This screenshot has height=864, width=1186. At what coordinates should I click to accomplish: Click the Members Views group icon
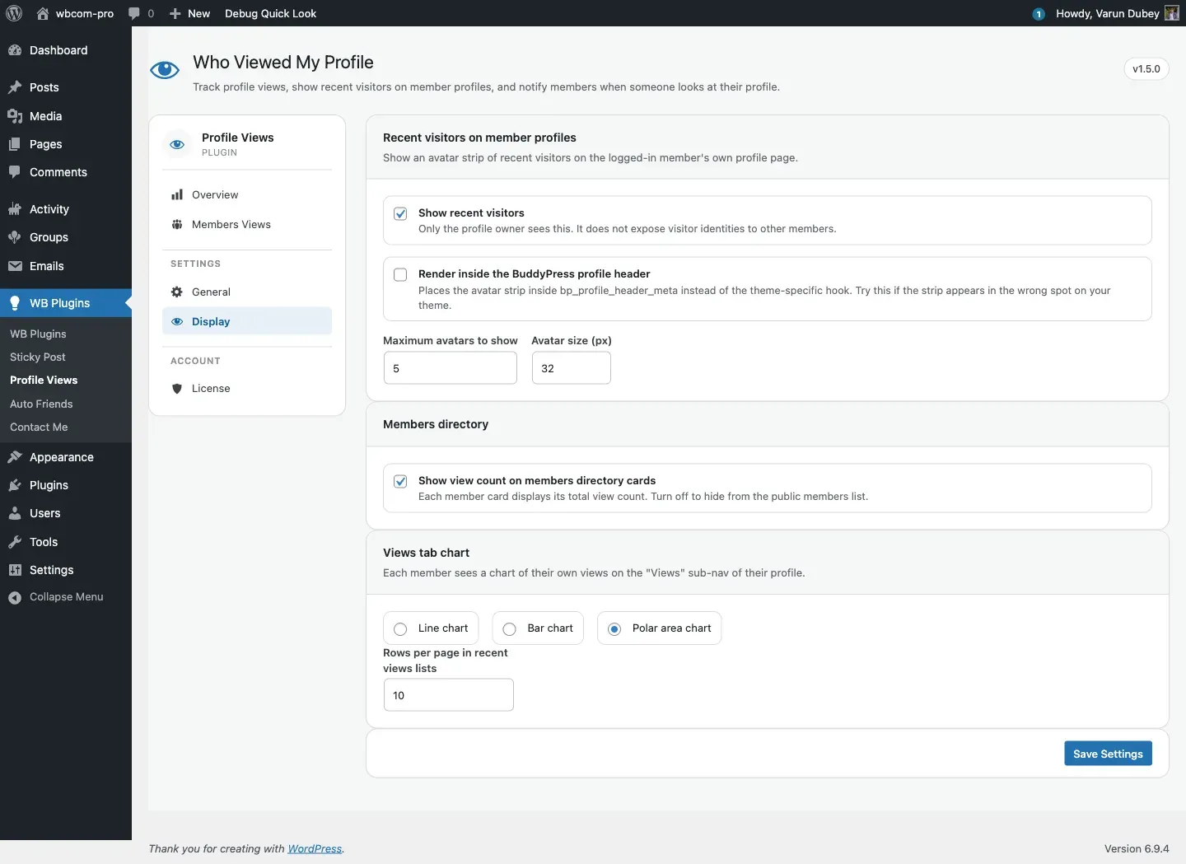tap(177, 224)
